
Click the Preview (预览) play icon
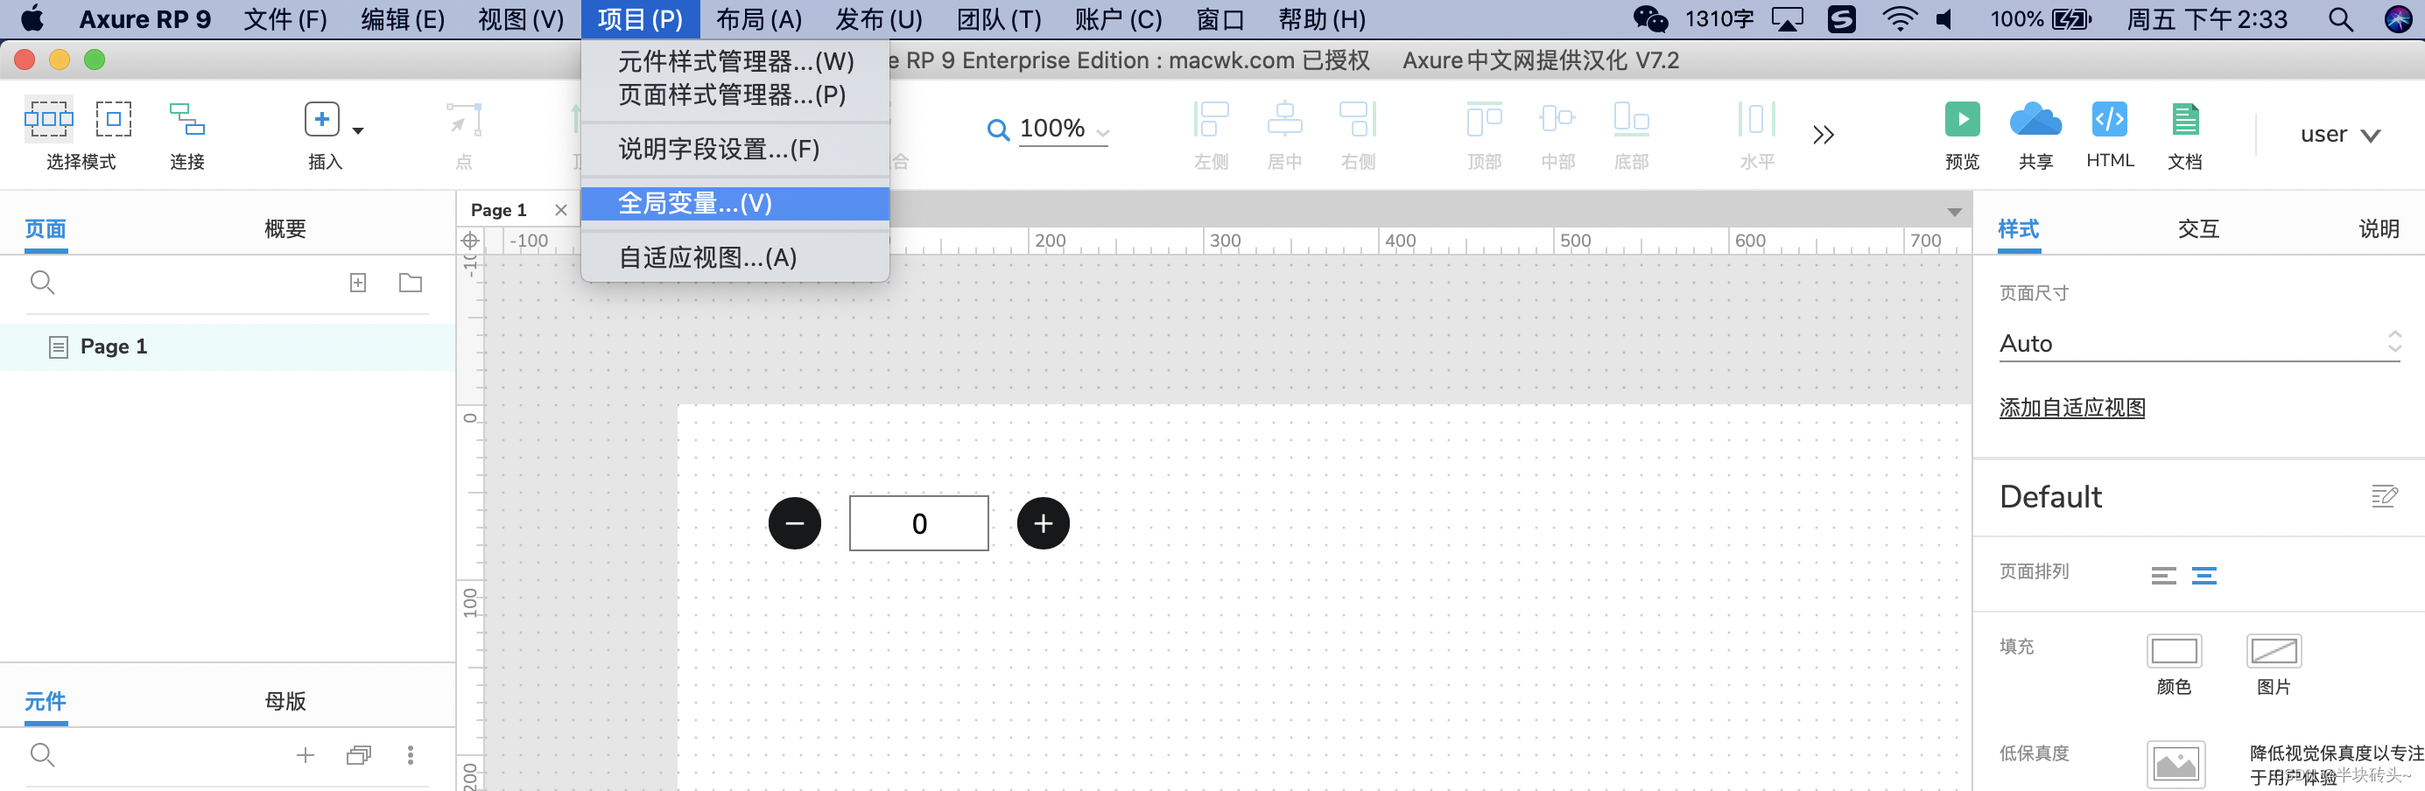1962,120
